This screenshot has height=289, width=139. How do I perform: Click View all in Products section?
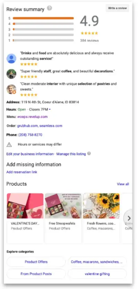123,184
